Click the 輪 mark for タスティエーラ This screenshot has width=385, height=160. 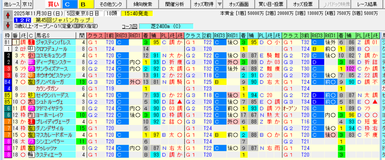coord(31,154)
